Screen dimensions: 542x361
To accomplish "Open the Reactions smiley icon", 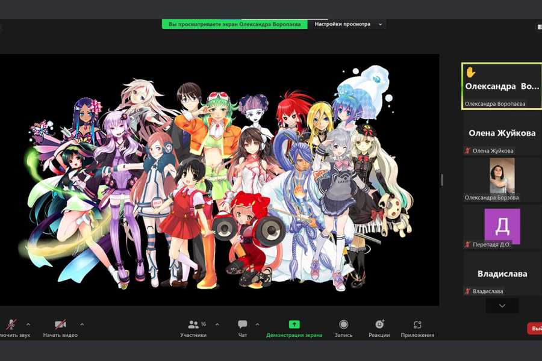I will (379, 325).
